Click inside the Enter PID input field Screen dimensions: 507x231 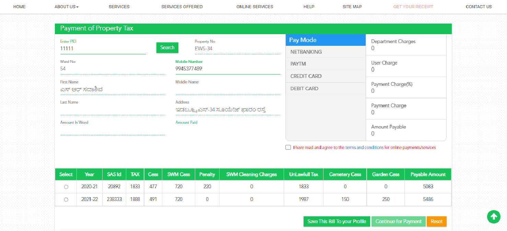103,49
